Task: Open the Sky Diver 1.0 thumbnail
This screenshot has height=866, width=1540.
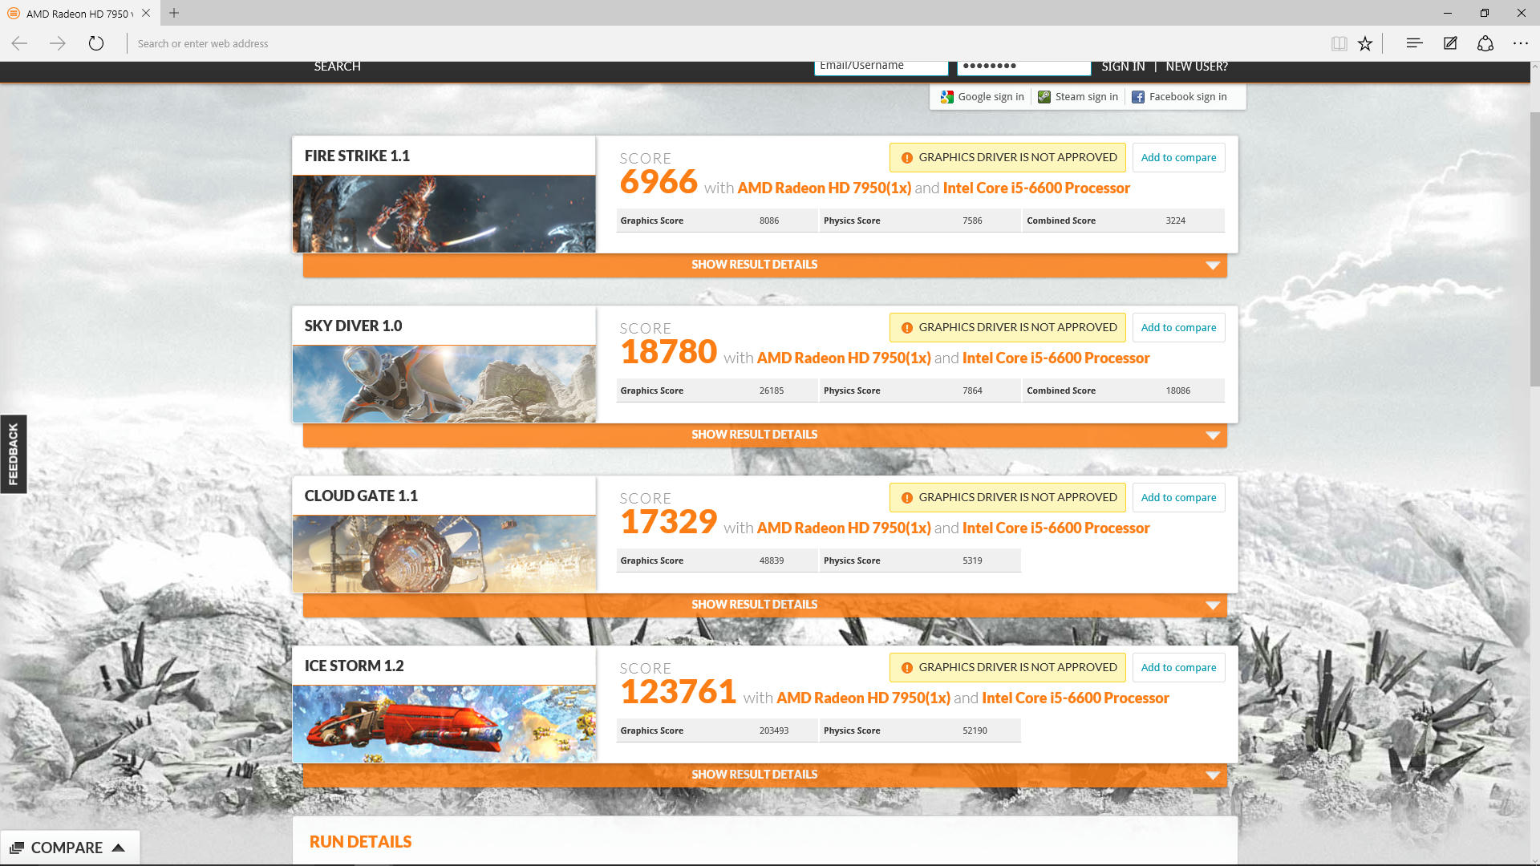Action: pyautogui.click(x=444, y=384)
